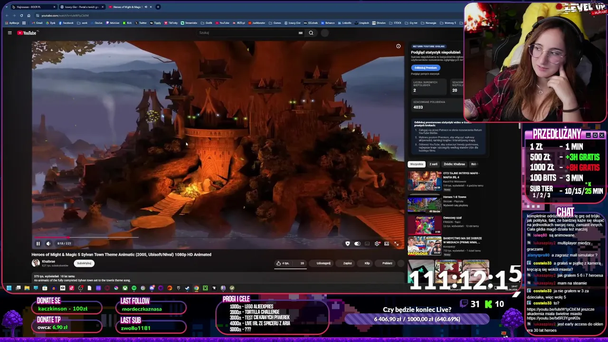Image resolution: width=608 pixels, height=342 pixels.
Task: Open the YouTube hamburger menu
Action: [9, 33]
